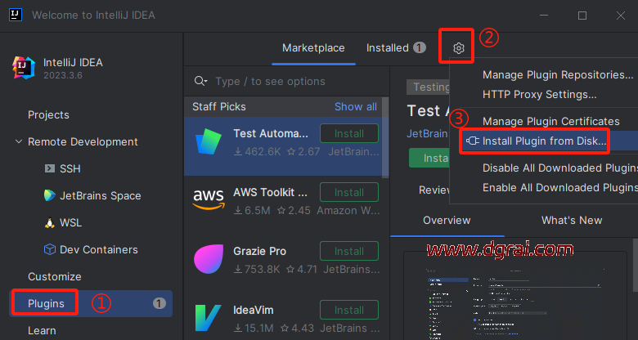638x340 pixels.
Task: Click Show all link for Staff Picks
Action: point(356,106)
